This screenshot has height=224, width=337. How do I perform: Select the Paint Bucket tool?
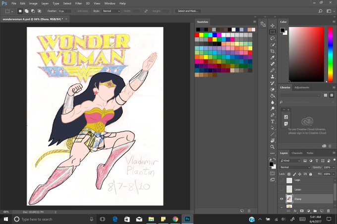click(273, 96)
